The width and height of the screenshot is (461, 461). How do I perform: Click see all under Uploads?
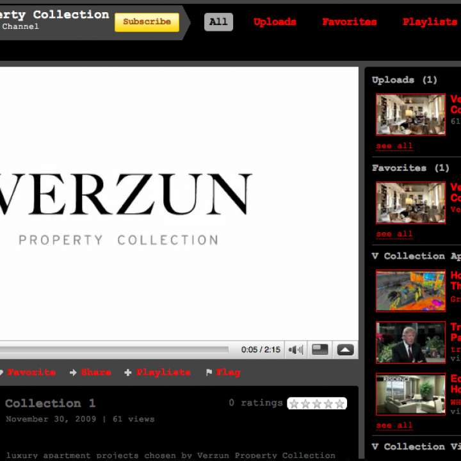click(x=394, y=146)
